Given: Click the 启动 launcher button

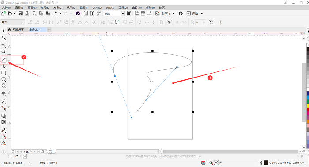Looking at the screenshot, I should point(192,14).
